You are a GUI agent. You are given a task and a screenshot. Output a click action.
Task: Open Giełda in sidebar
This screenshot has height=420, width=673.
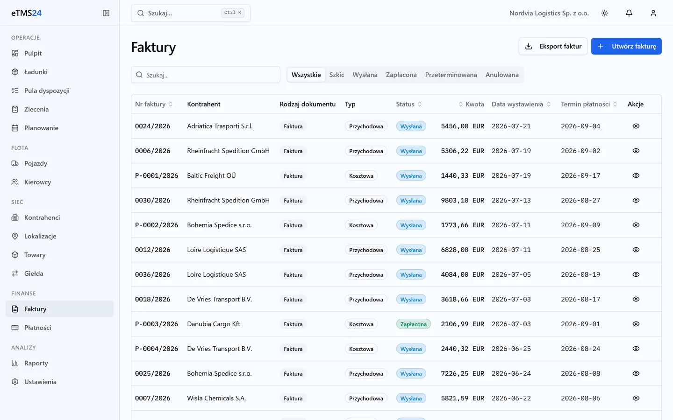click(59, 273)
